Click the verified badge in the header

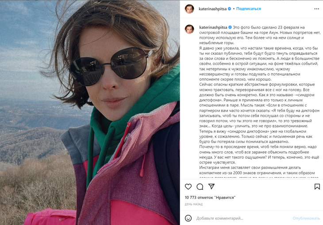coord(229,9)
